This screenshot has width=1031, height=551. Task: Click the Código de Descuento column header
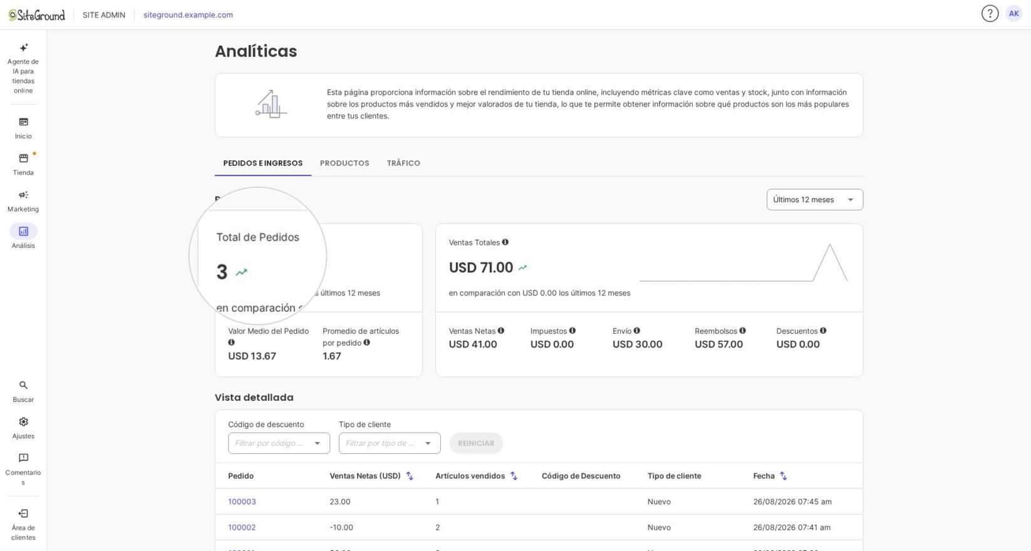[x=581, y=476]
